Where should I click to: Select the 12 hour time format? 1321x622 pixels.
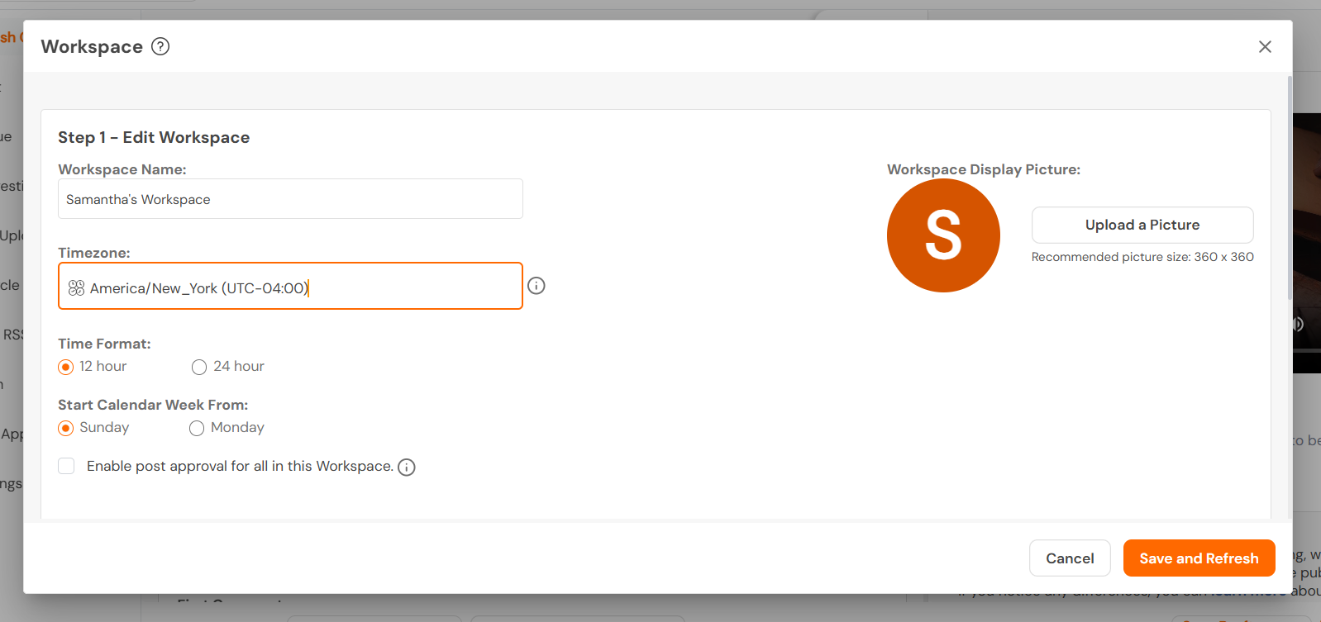pyautogui.click(x=66, y=367)
